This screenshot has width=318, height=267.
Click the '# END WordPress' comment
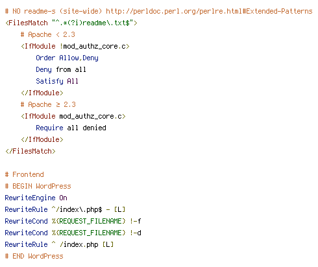pyautogui.click(x=34, y=256)
